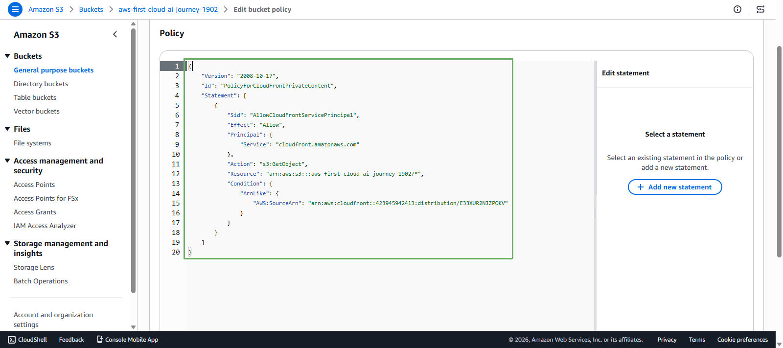
Task: Click the page vertical scrollbar thumb
Action: (x=779, y=152)
